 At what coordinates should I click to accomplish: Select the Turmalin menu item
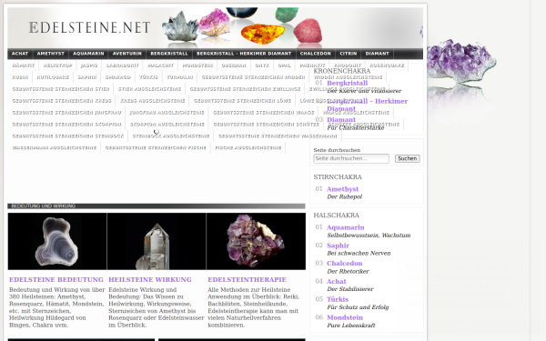coord(179,77)
